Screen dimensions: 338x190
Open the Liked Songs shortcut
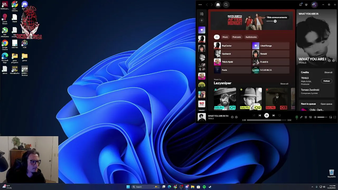tap(271, 46)
